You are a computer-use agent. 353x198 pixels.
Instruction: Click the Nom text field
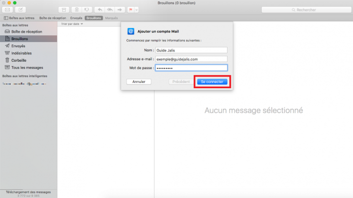click(x=191, y=50)
